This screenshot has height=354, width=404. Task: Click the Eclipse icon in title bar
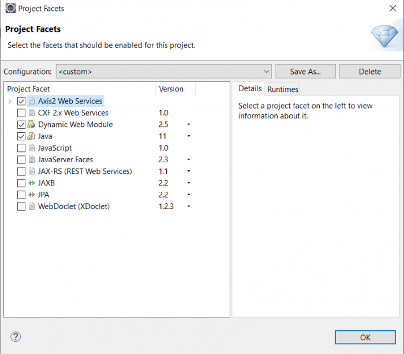(10, 8)
